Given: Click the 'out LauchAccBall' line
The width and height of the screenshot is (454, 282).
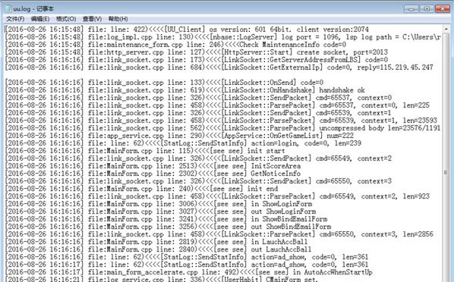Looking at the screenshot, I should (x=158, y=249).
